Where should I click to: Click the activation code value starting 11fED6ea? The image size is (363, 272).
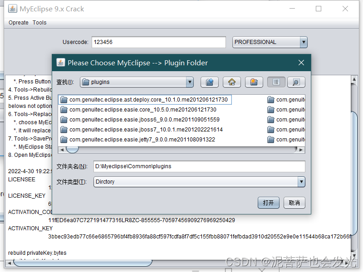[x=142, y=220]
